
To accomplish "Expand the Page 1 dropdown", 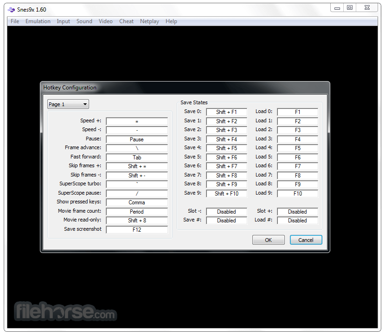I will coord(68,104).
